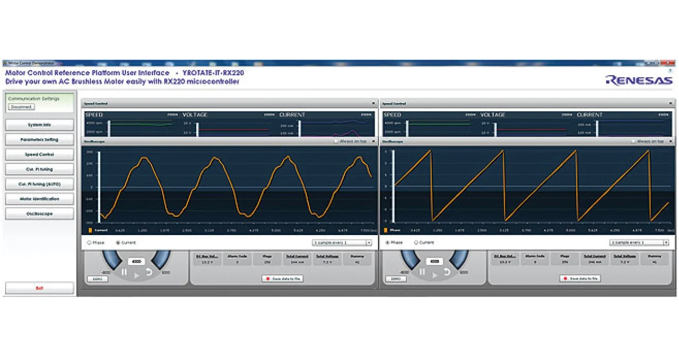
Task: Click the Renesas logo
Action: click(639, 81)
